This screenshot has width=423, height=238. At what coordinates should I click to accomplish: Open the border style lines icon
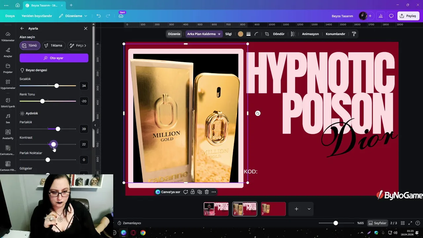[249, 34]
